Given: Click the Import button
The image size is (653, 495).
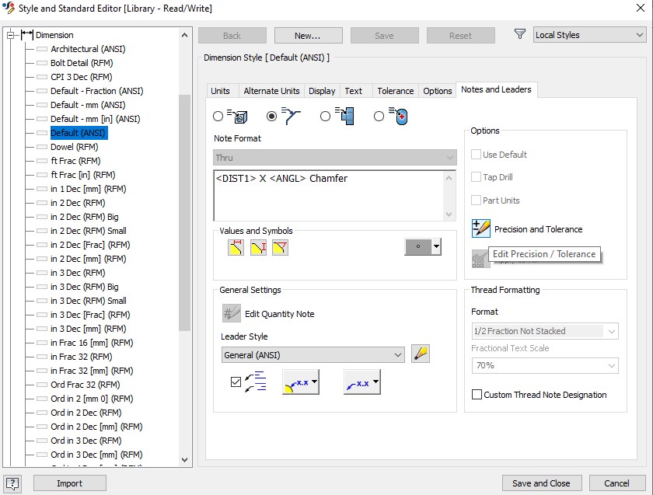Looking at the screenshot, I should coord(69,483).
